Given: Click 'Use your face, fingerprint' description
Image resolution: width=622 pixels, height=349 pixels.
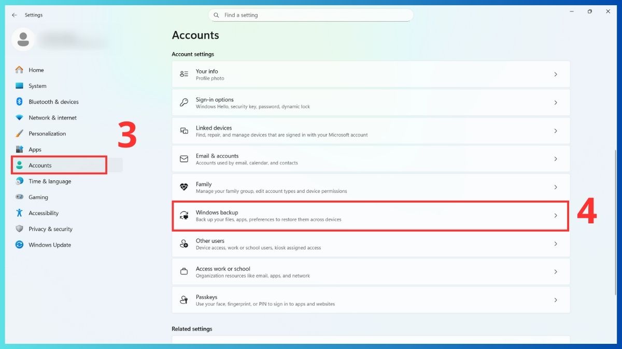Looking at the screenshot, I should tap(265, 304).
